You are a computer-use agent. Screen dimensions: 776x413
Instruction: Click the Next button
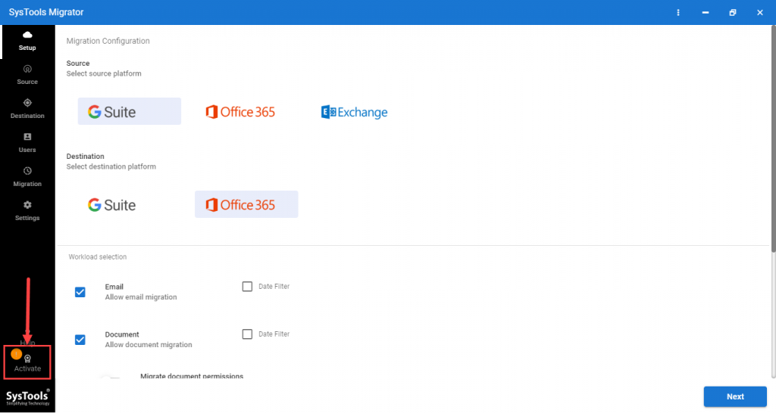click(735, 396)
